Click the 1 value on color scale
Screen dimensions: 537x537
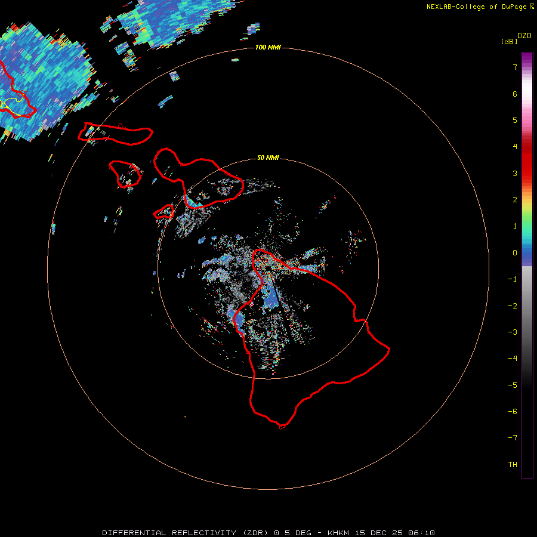pos(515,226)
